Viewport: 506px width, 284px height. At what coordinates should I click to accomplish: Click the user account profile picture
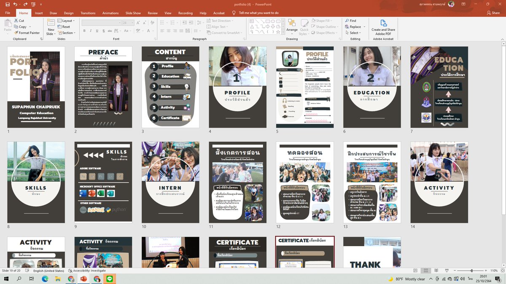pos(451,4)
